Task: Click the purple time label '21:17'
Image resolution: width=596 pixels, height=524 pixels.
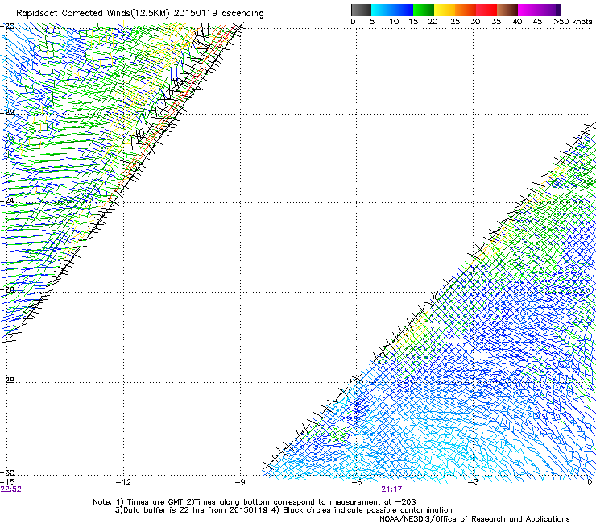Action: click(391, 489)
